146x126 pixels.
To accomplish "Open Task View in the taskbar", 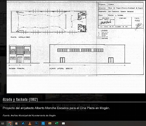I will 3,123.
